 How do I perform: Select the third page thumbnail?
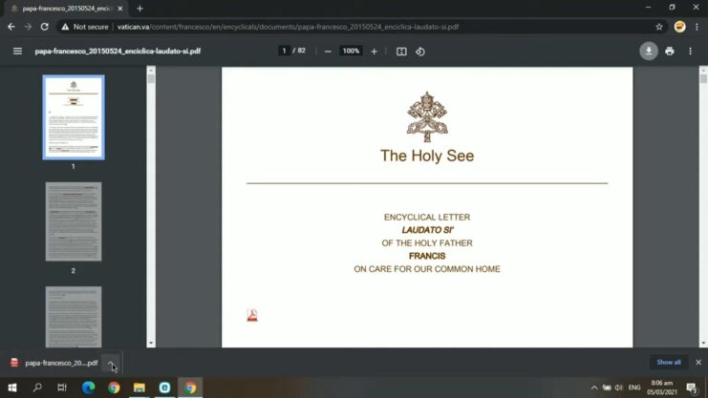pos(74,317)
